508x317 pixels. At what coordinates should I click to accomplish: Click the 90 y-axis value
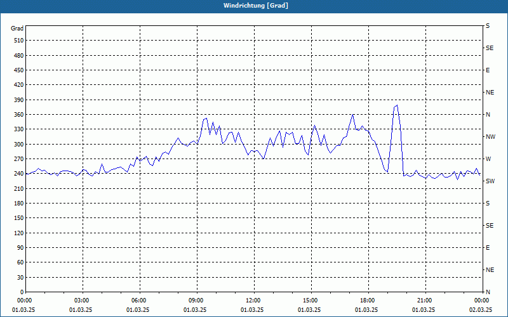[20, 248]
